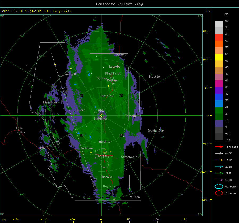Click the Lacombe city label
Screen dimensions: 239x223
[115, 67]
